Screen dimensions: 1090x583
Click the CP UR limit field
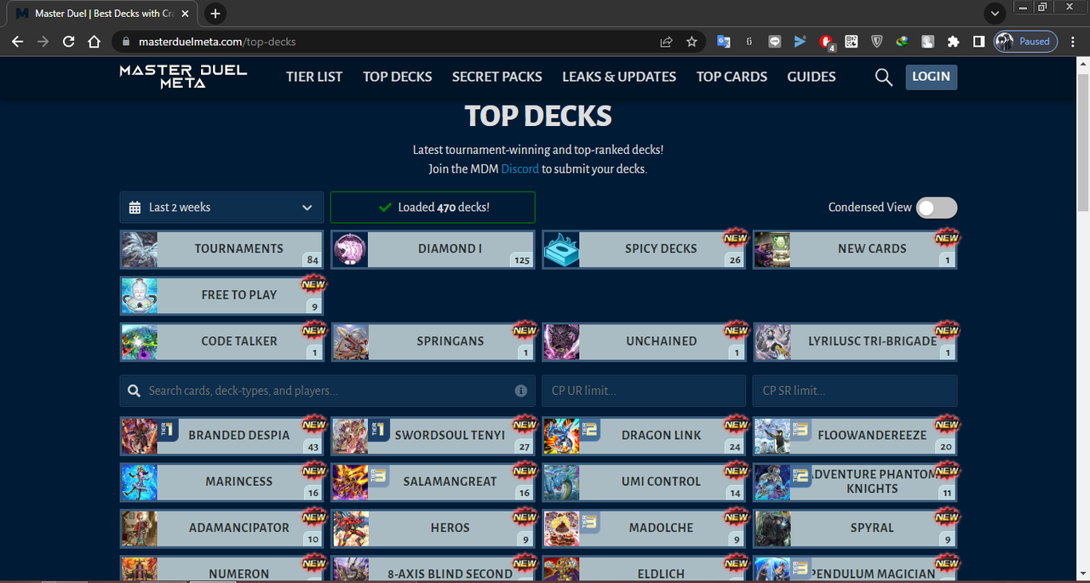click(x=644, y=391)
